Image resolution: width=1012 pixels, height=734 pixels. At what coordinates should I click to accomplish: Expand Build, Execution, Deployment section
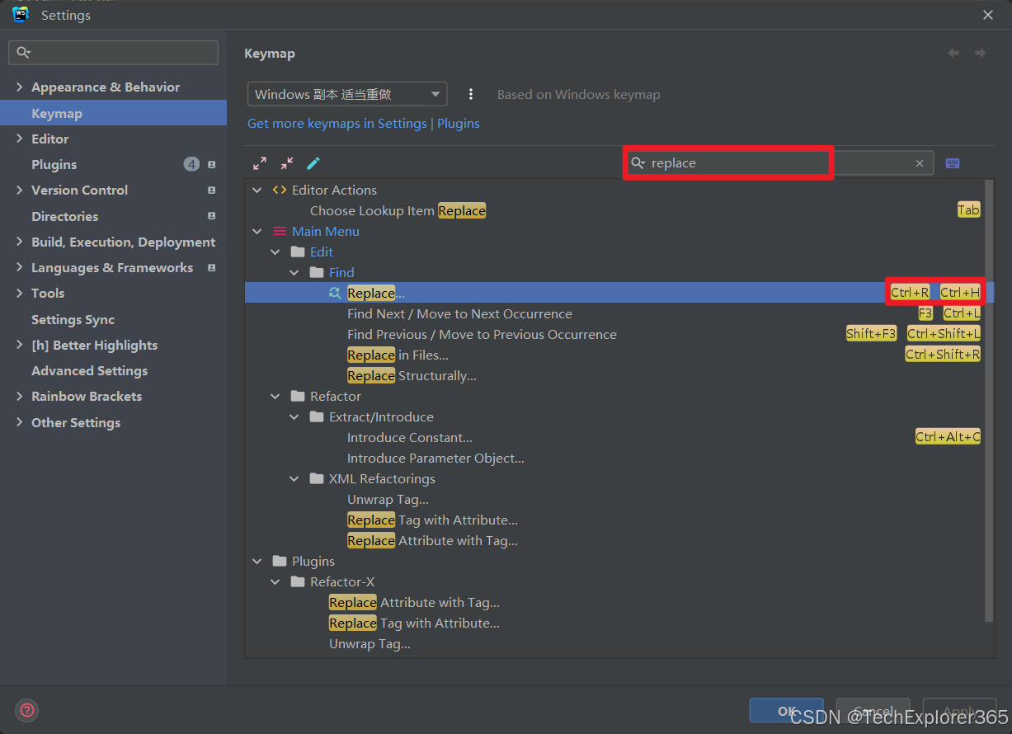(x=19, y=242)
